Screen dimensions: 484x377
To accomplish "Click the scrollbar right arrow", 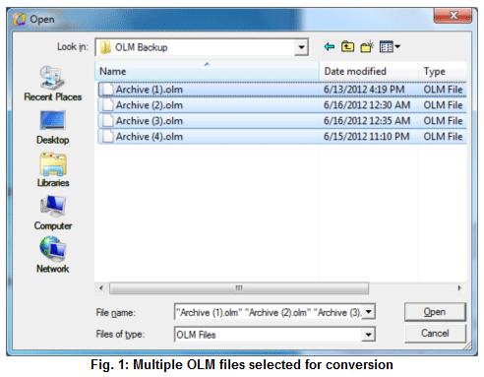I will click(x=459, y=288).
